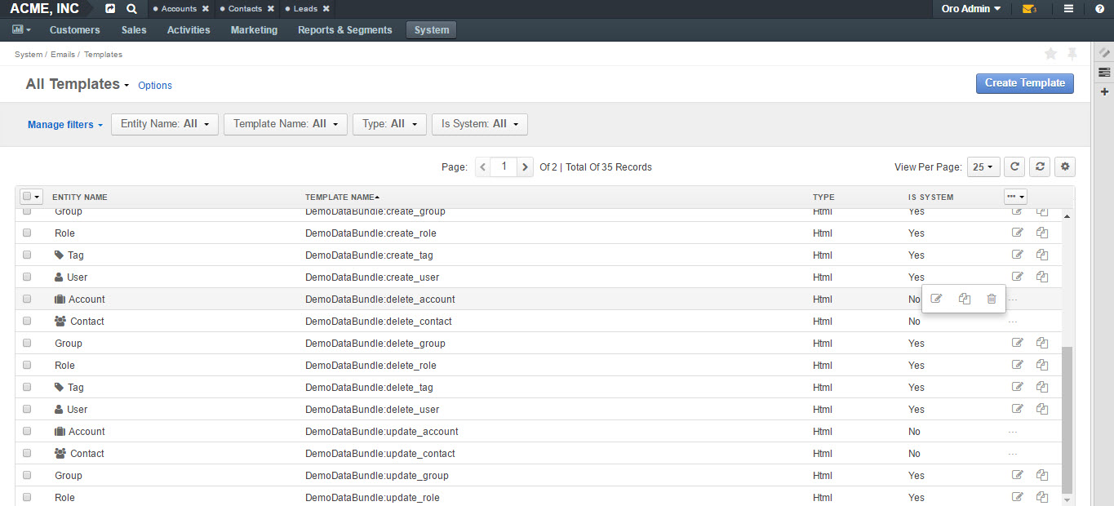Tick the delete_tag row checkbox
The height and width of the screenshot is (506, 1114).
coord(27,387)
